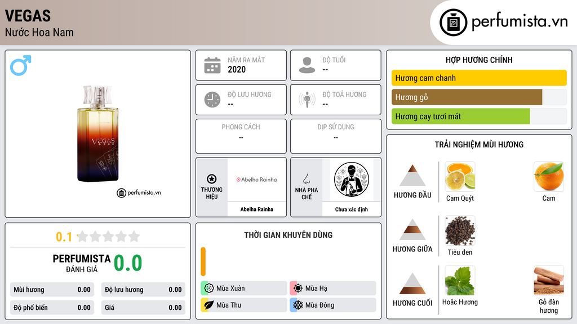Click the perfumista.vn site name in header
Viewport: 577px width, 324px height.
[x=520, y=21]
